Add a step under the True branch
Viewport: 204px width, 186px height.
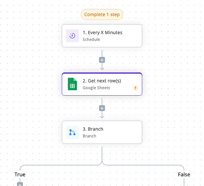pyautogui.click(x=20, y=184)
